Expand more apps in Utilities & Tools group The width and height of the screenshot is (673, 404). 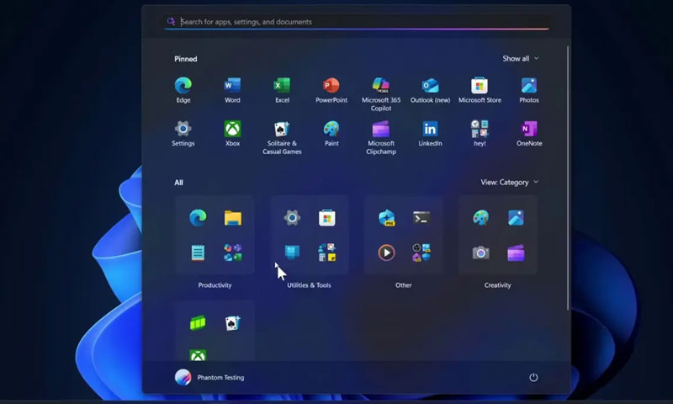coord(327,252)
